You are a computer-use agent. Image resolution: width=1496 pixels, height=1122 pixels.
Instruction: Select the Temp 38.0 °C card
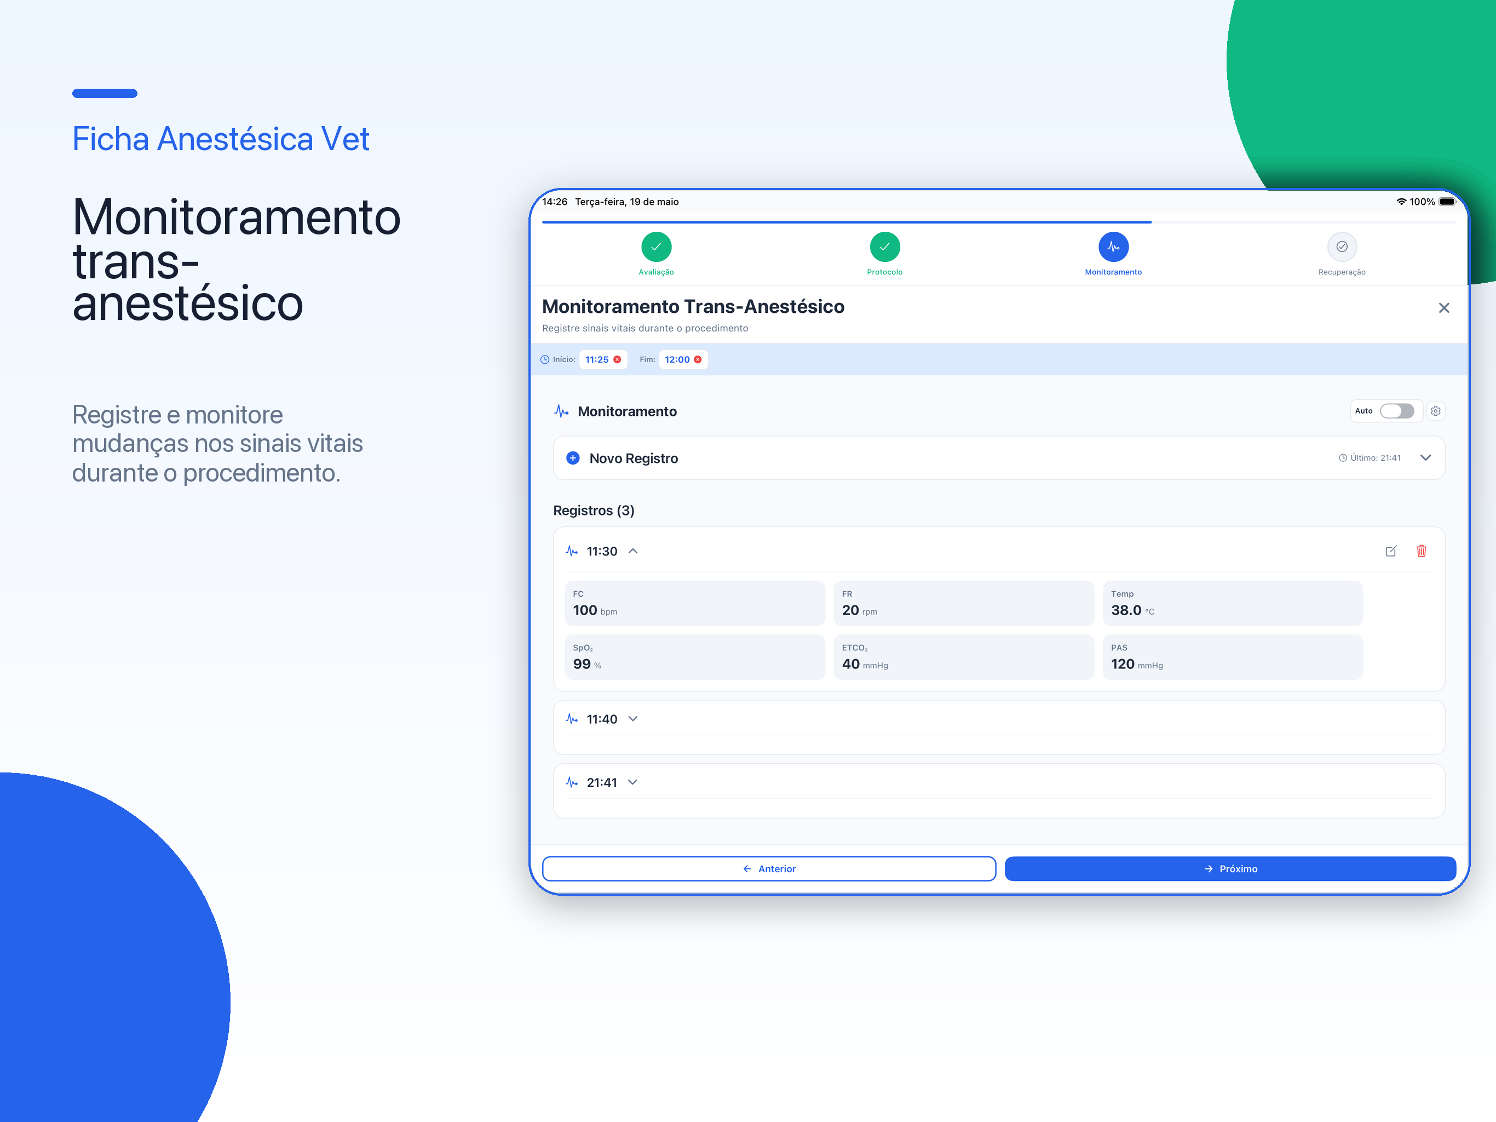point(1233,603)
